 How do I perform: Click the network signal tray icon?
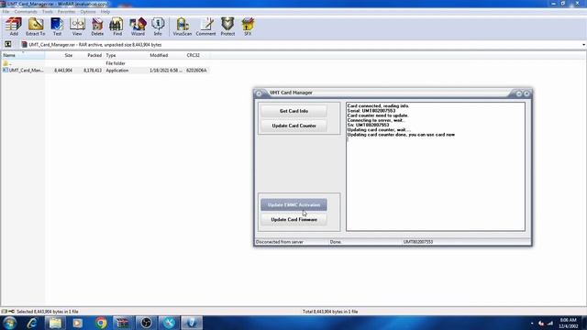click(550, 324)
